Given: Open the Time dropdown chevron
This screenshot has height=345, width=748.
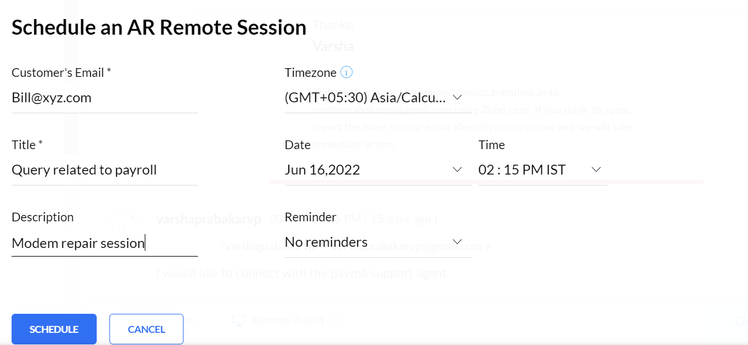Looking at the screenshot, I should [x=596, y=169].
